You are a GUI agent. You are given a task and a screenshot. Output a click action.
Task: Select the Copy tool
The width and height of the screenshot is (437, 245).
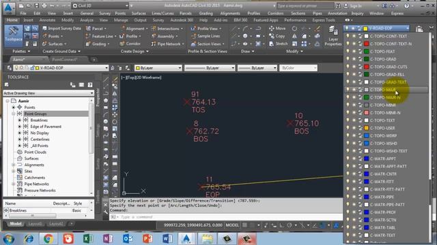coord(277,36)
